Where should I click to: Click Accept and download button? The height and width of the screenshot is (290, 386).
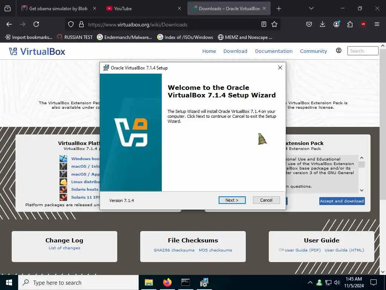pyautogui.click(x=342, y=201)
